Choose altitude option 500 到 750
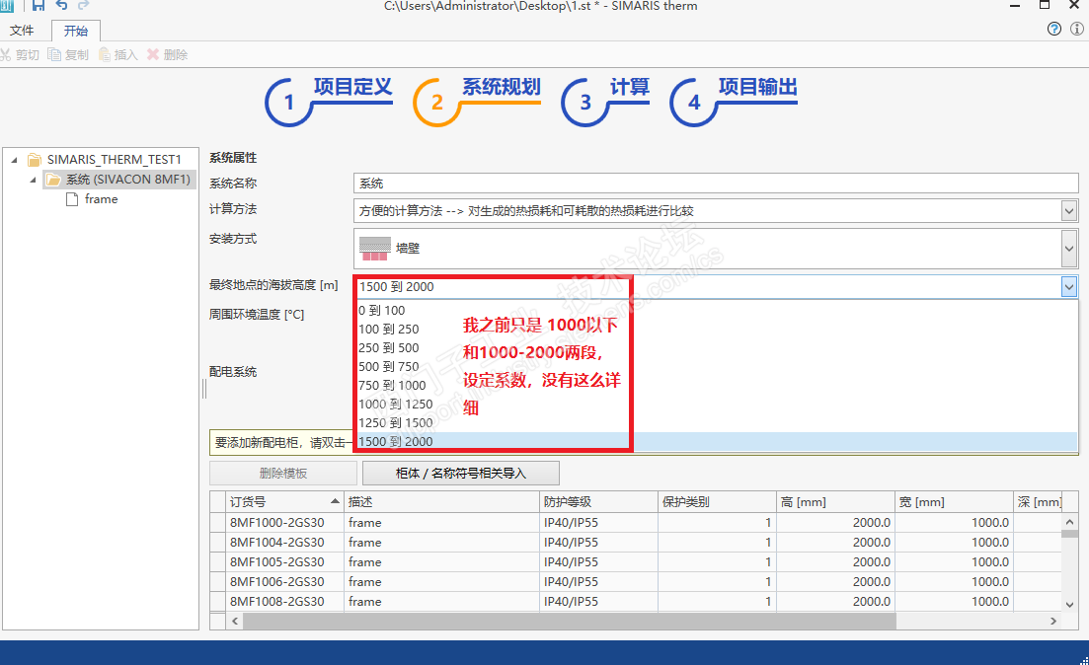1089x665 pixels. point(389,366)
